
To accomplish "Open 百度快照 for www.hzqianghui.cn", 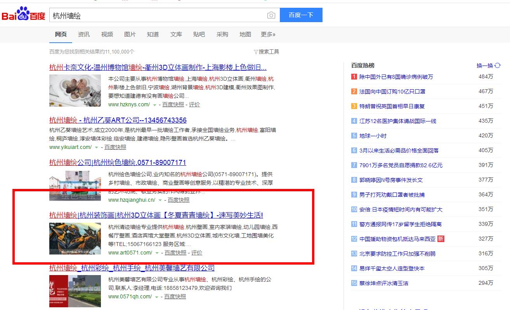I will pos(179,200).
